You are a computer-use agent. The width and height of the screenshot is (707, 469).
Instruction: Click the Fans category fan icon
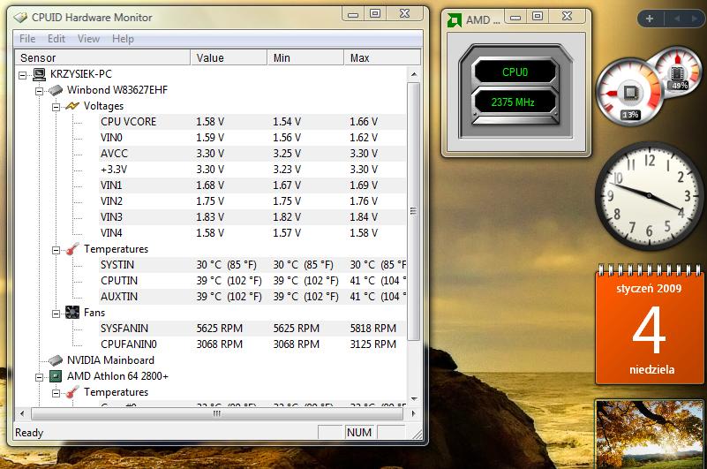[x=72, y=313]
